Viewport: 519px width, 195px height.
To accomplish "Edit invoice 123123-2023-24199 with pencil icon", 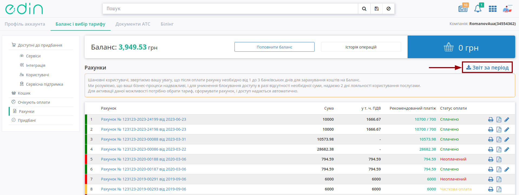I will (507, 120).
